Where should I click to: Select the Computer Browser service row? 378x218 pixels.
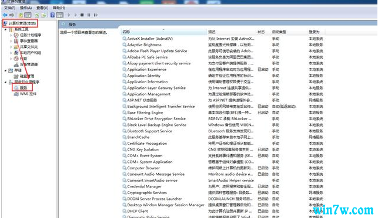pyautogui.click(x=223, y=168)
